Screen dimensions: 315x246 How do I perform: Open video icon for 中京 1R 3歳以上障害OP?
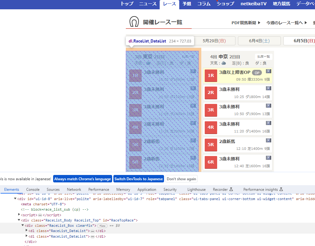[x=268, y=71]
